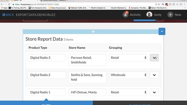Click the blue BACK arrow link

click(x=8, y=15)
